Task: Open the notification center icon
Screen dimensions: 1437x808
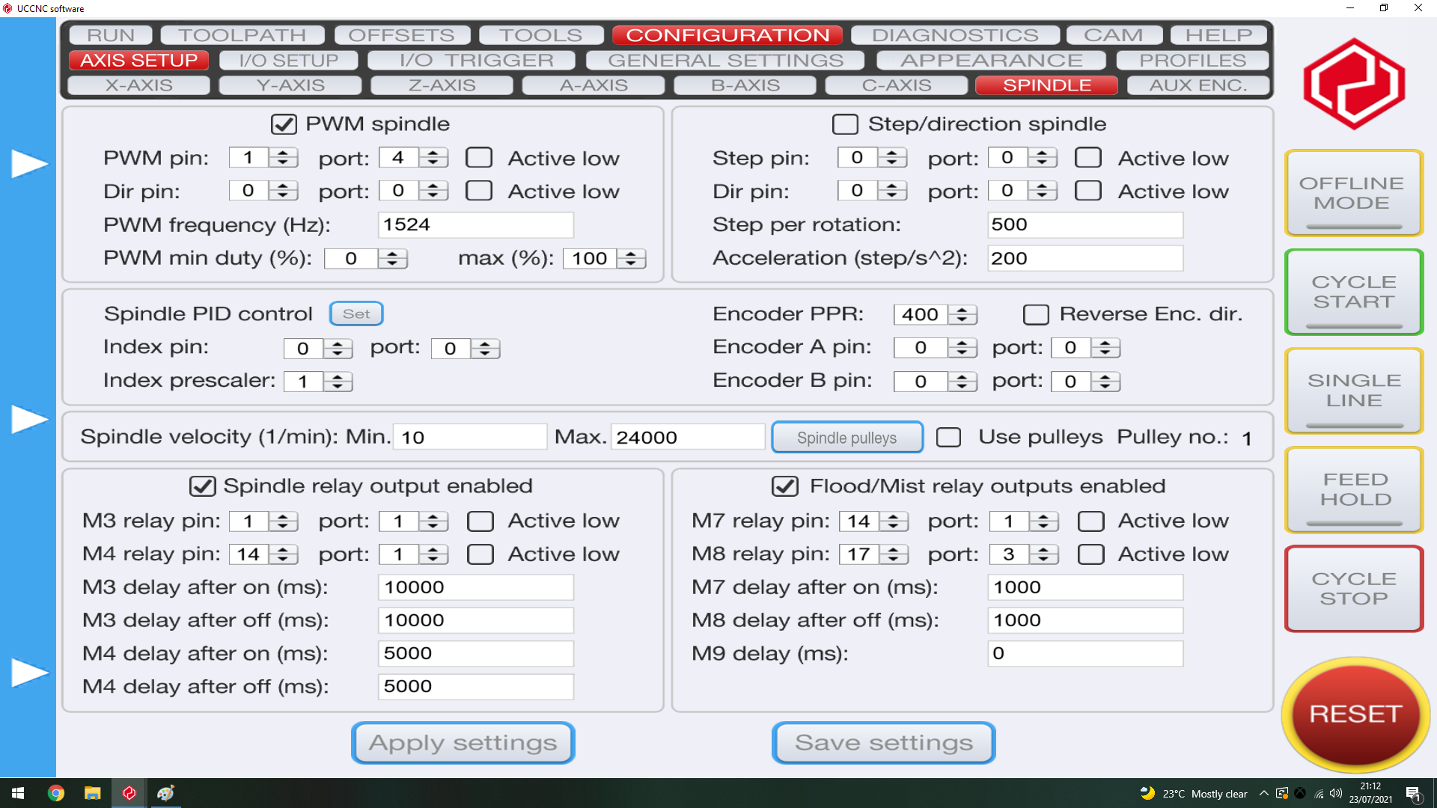Action: click(1413, 794)
